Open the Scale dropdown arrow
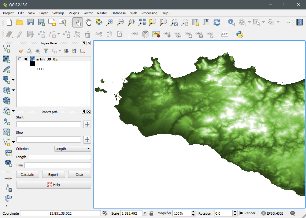 click(145, 213)
